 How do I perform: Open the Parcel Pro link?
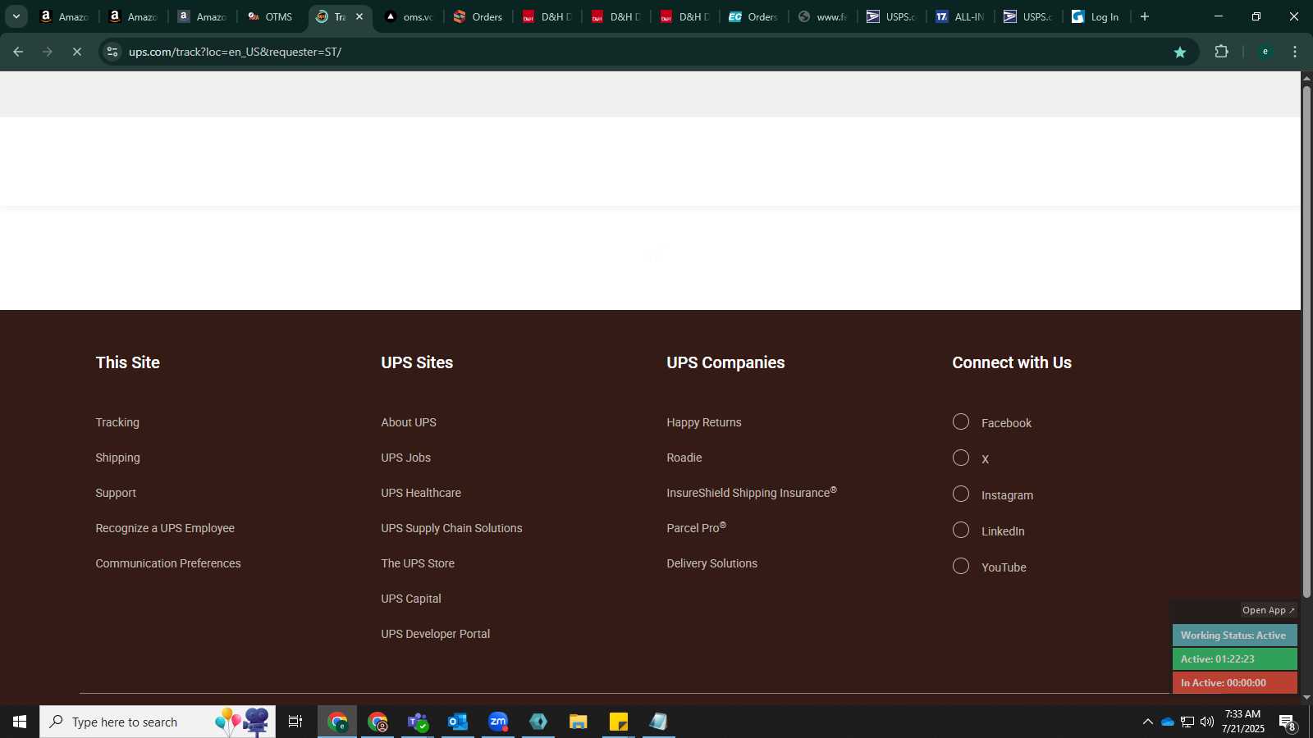point(696,527)
